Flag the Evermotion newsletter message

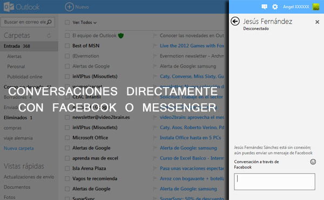155,56
